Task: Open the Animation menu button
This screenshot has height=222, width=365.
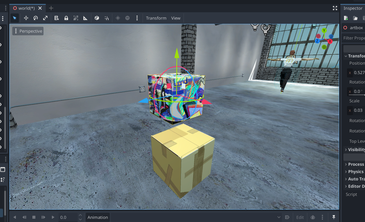Action: pos(97,217)
